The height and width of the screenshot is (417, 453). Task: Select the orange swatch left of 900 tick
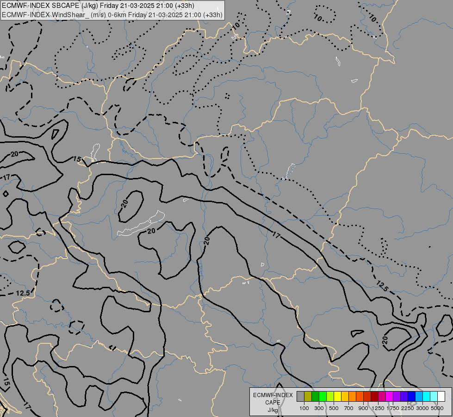[x=353, y=396]
